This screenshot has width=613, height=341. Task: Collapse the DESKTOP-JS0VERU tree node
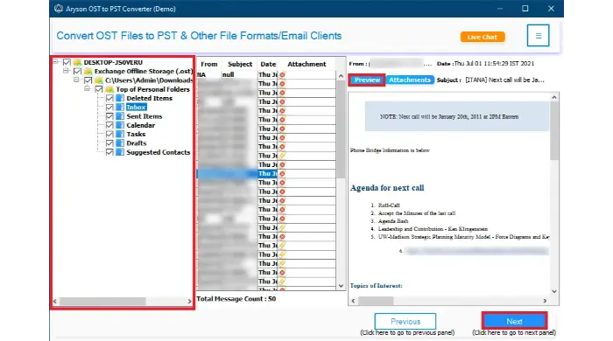(56, 62)
